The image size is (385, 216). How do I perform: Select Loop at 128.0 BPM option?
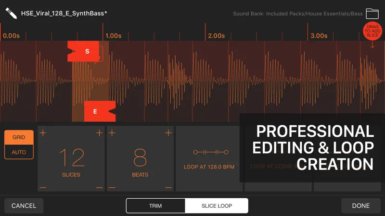(209, 158)
